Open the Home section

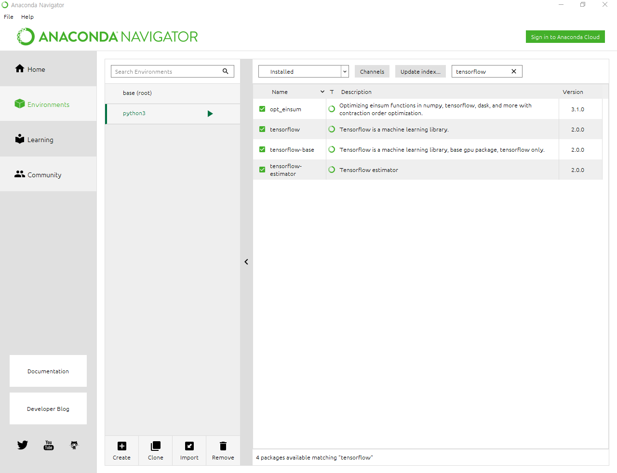(x=48, y=69)
